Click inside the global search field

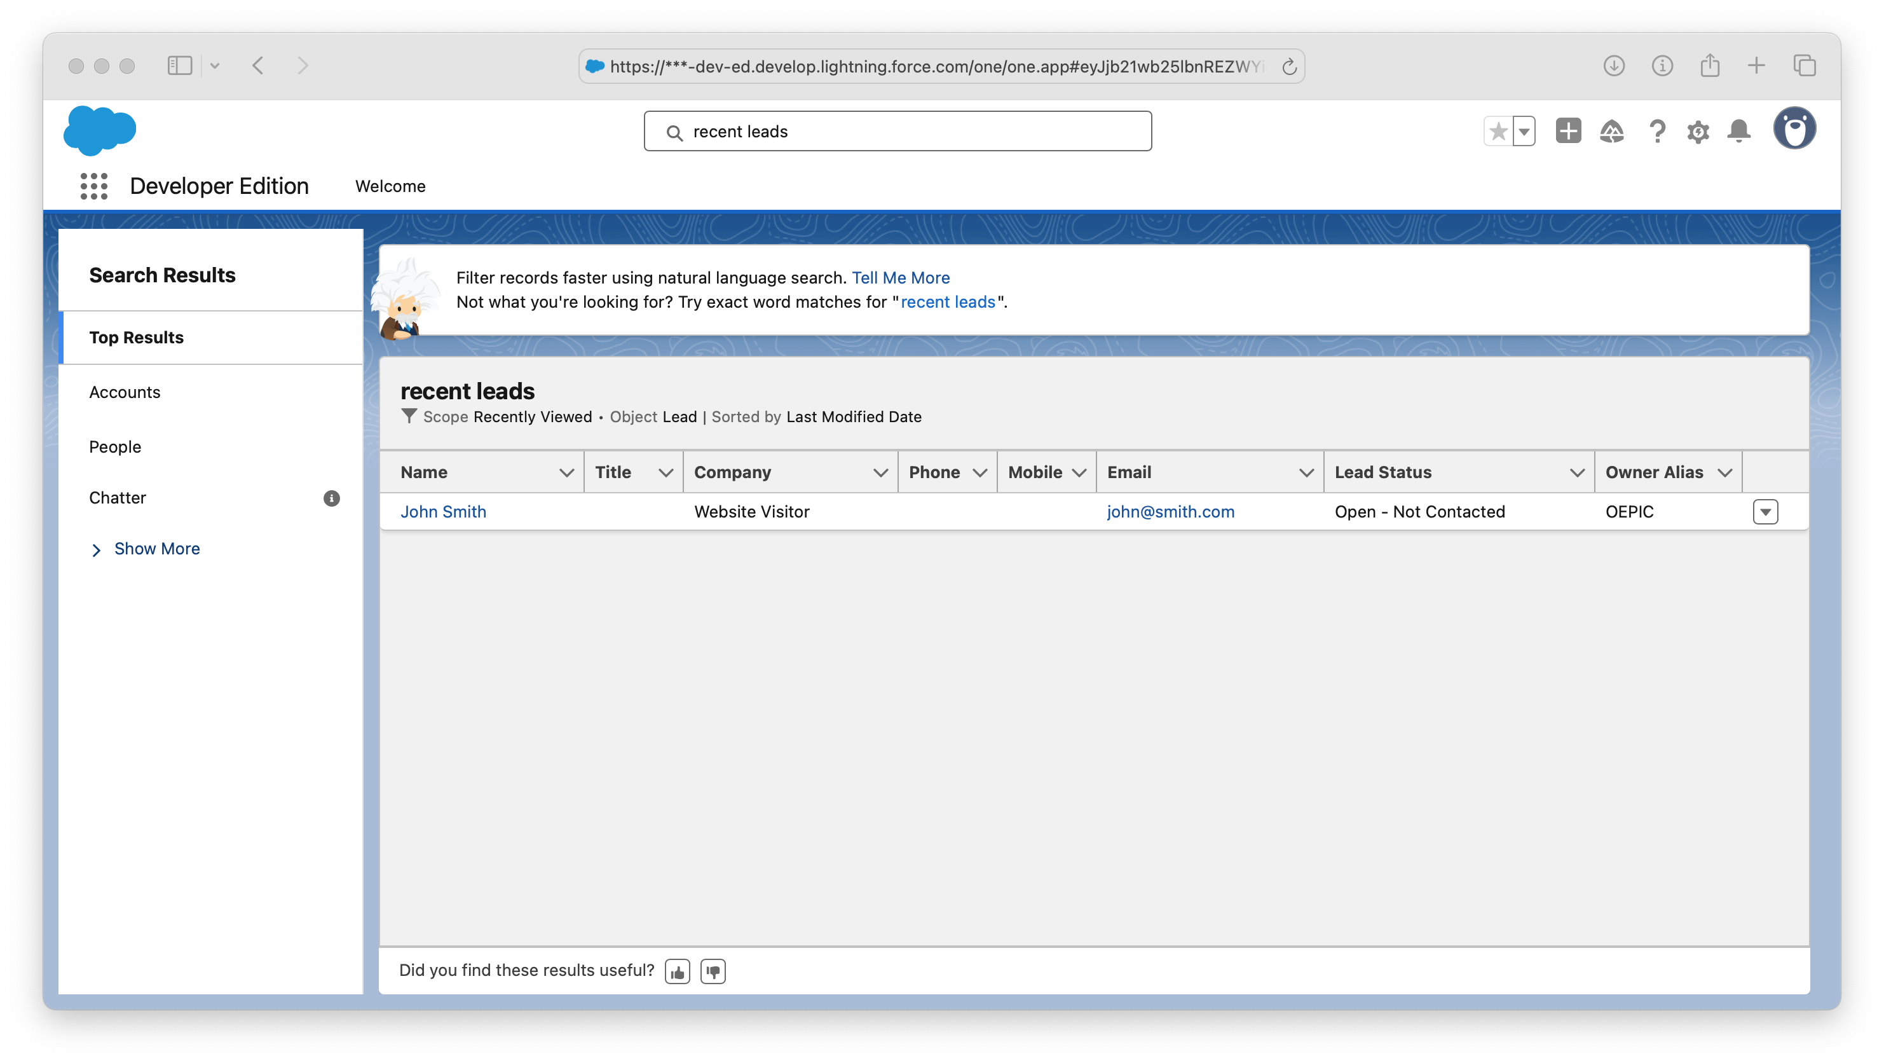[898, 131]
